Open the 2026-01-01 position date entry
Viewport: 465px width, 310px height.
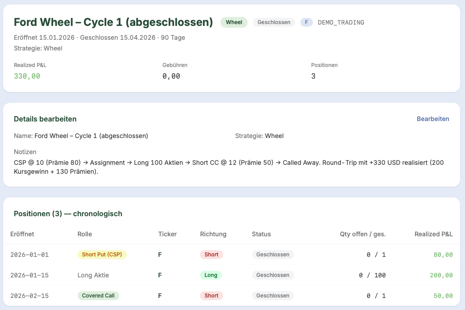pyautogui.click(x=29, y=255)
